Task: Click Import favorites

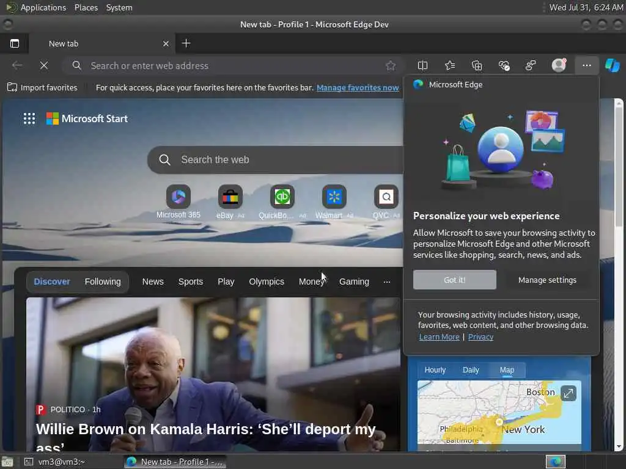Action: 42,87
